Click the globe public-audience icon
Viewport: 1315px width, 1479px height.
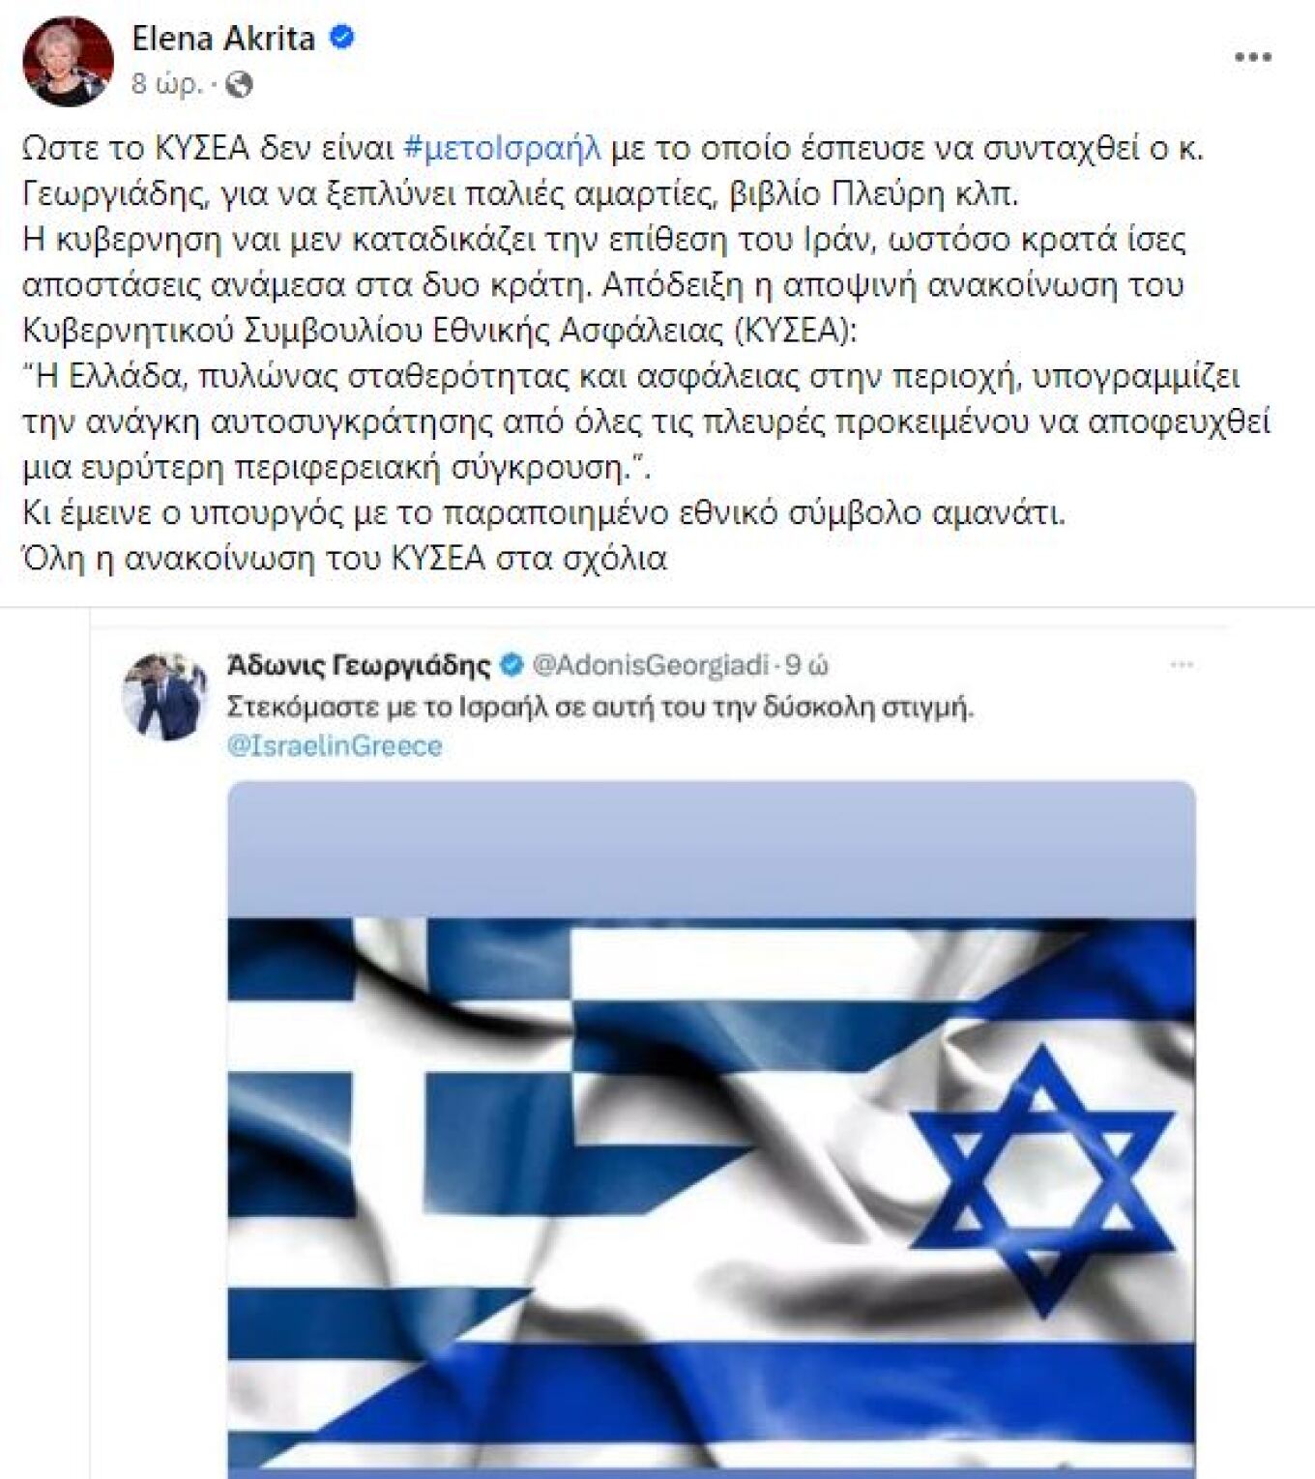(238, 85)
